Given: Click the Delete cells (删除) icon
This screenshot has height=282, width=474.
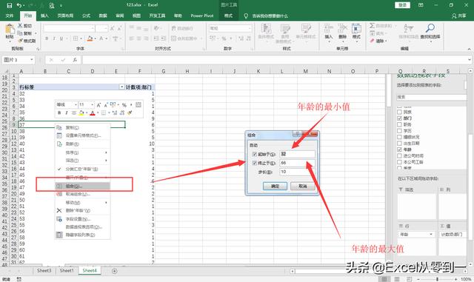Looking at the screenshot, I should tap(342, 29).
